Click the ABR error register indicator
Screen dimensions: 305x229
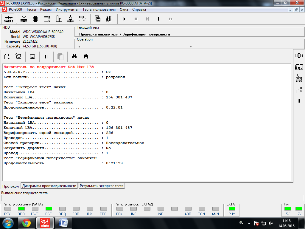pos(188,209)
